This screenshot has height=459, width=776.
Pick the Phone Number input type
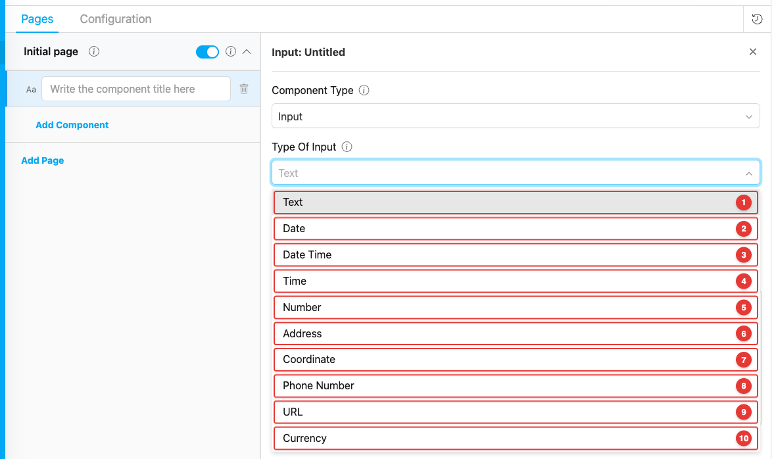click(516, 386)
